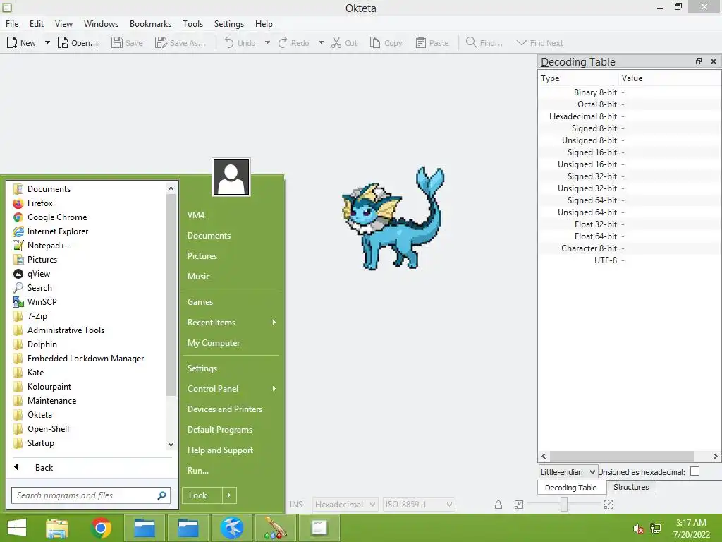722x542 pixels.
Task: Close the Decoding Table panel
Action: pos(714,61)
